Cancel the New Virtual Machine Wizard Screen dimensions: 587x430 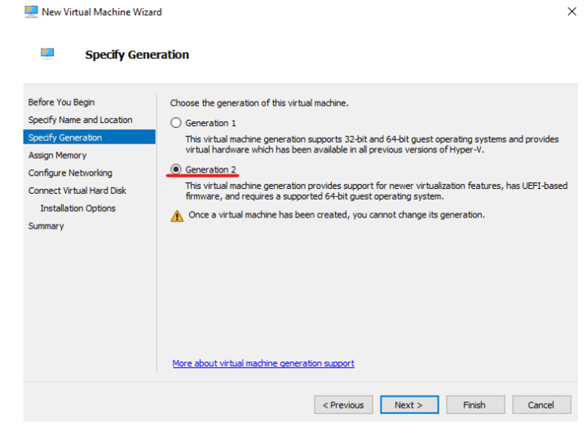click(541, 405)
